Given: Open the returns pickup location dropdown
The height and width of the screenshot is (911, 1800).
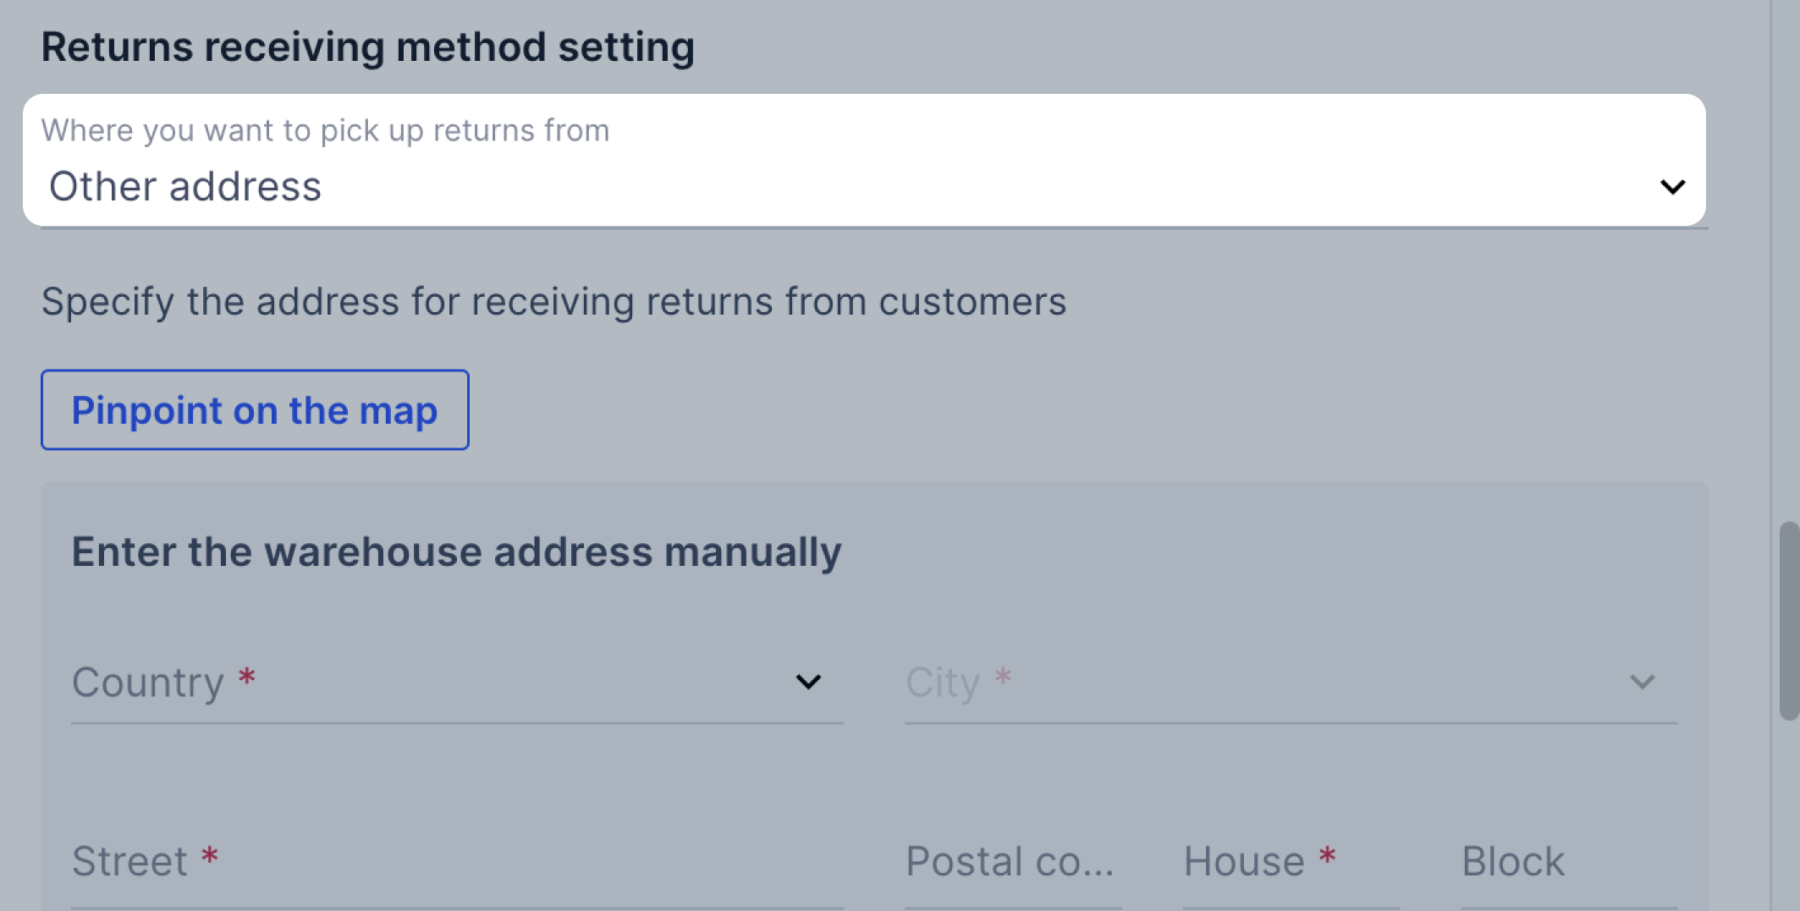Looking at the screenshot, I should tap(864, 160).
